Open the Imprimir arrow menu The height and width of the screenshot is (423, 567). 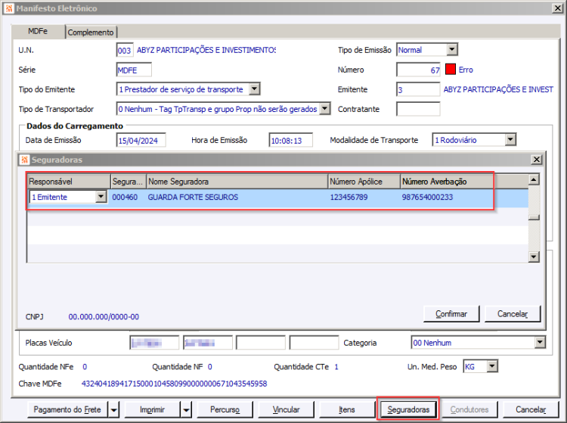point(186,410)
